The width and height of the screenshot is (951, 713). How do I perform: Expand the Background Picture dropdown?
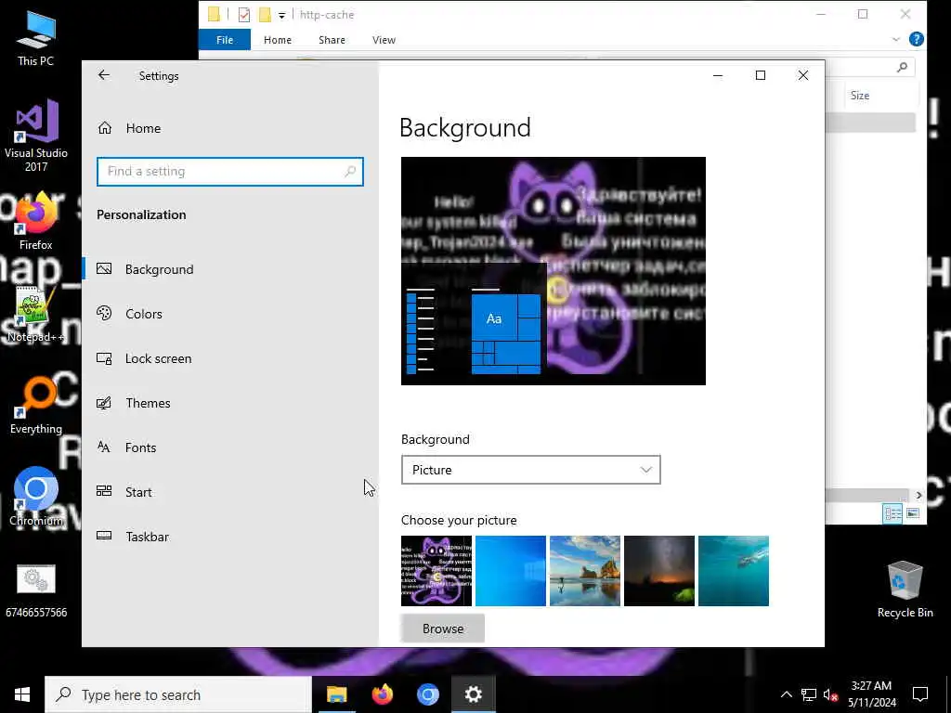[530, 470]
